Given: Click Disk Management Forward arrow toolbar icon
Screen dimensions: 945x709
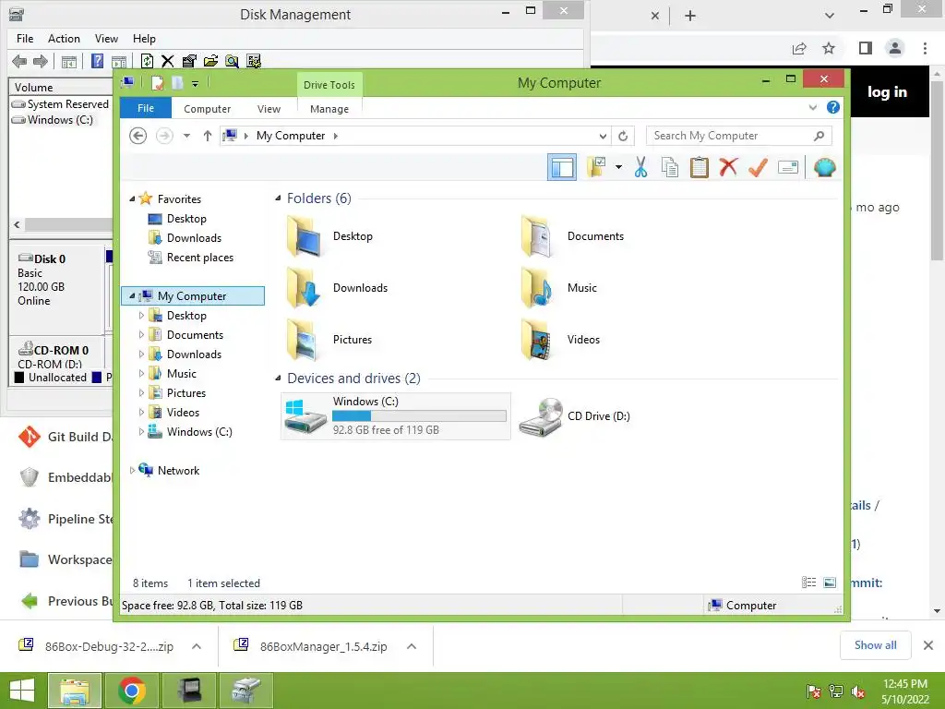Looking at the screenshot, I should coord(41,61).
